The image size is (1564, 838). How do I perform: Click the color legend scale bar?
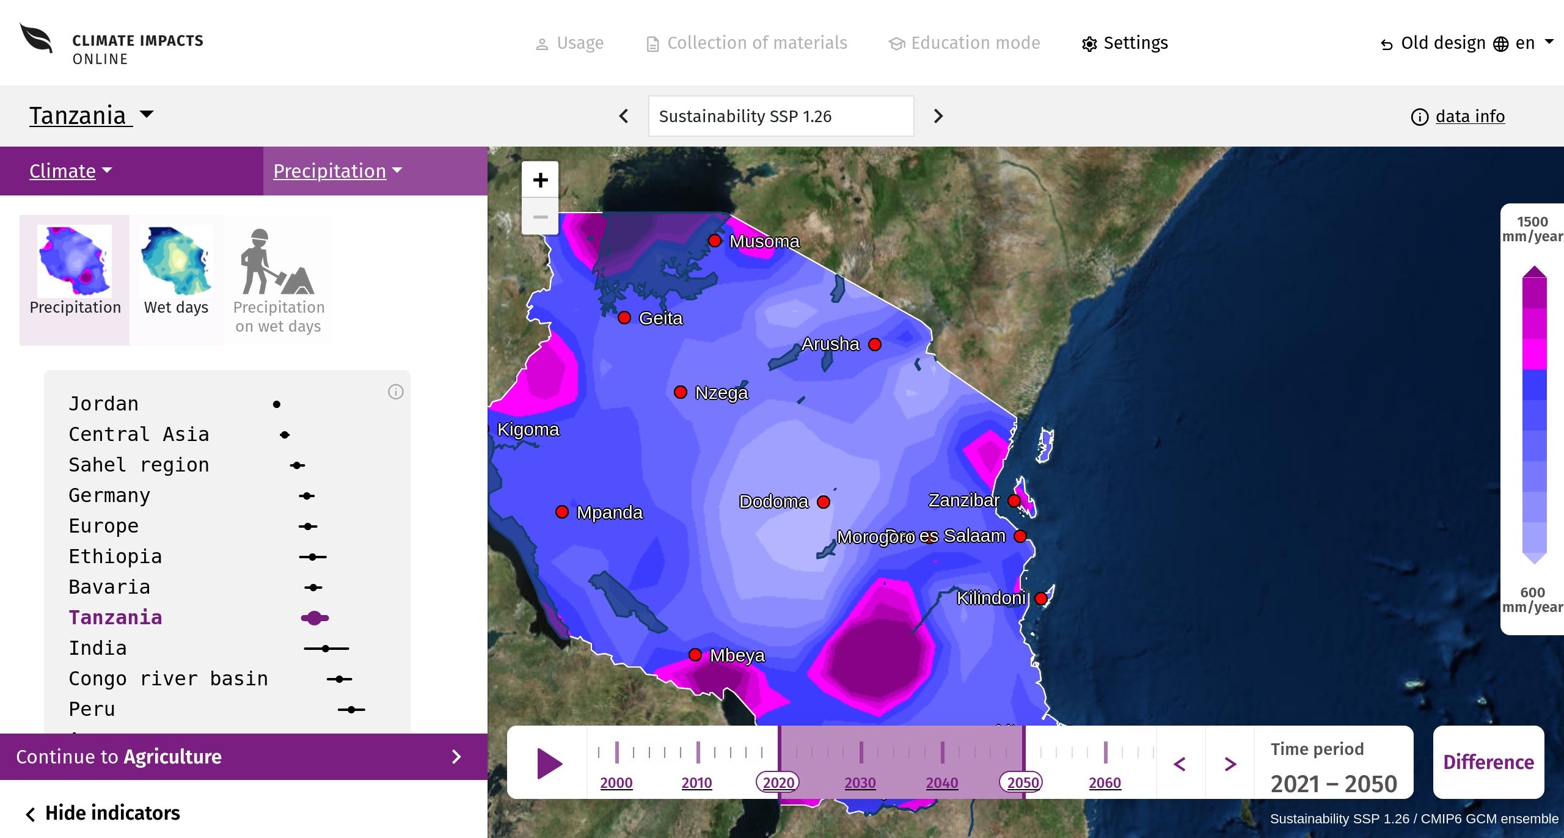(1534, 415)
